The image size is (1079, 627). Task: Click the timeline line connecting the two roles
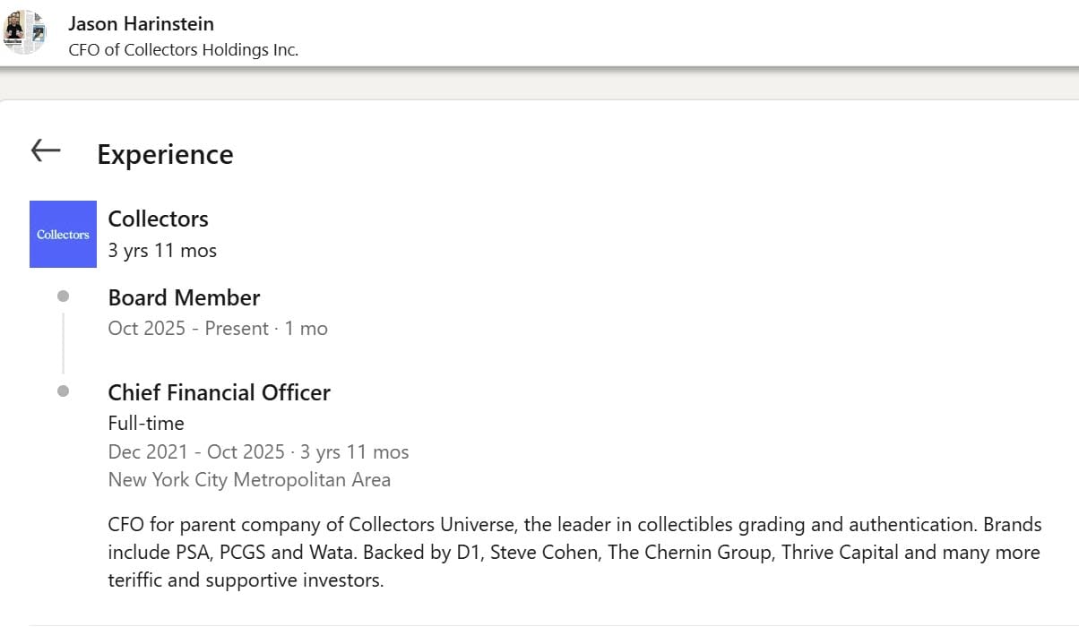[x=63, y=343]
